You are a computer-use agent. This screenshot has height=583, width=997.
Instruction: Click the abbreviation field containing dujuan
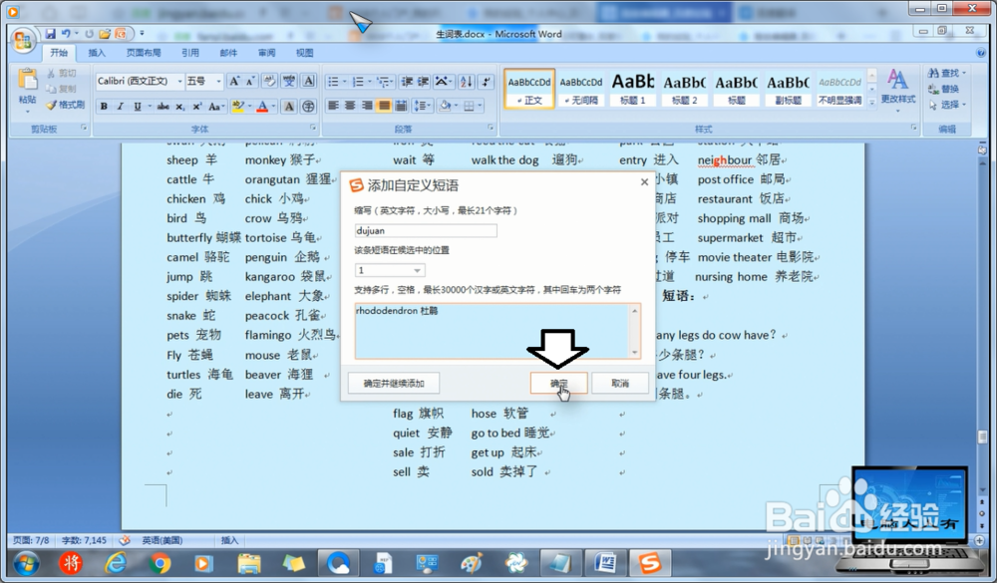point(426,231)
